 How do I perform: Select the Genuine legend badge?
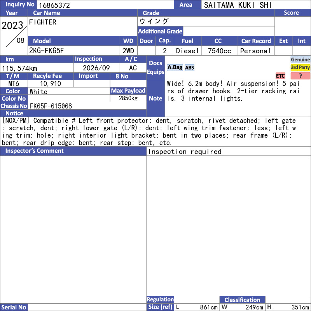coord(300,59)
